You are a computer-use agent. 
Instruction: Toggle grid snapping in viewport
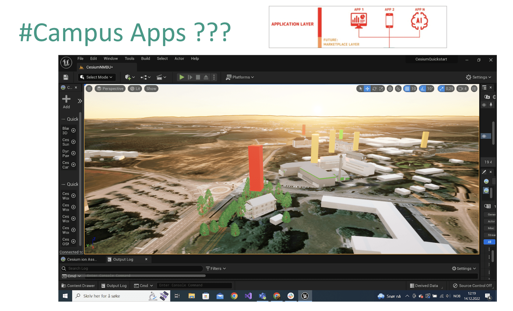[407, 89]
